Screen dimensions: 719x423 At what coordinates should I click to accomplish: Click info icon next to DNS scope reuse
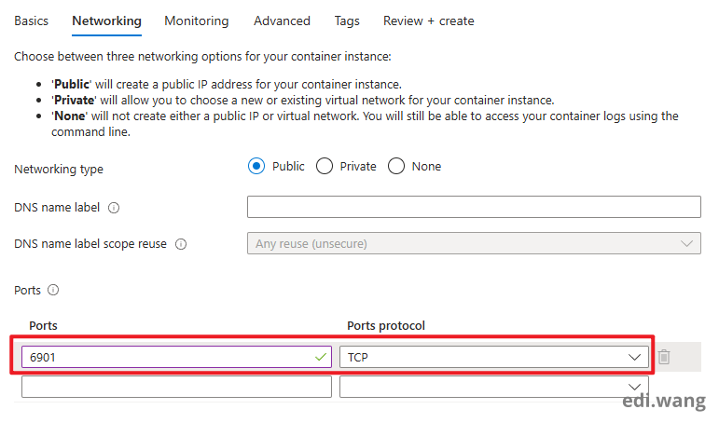tap(181, 244)
